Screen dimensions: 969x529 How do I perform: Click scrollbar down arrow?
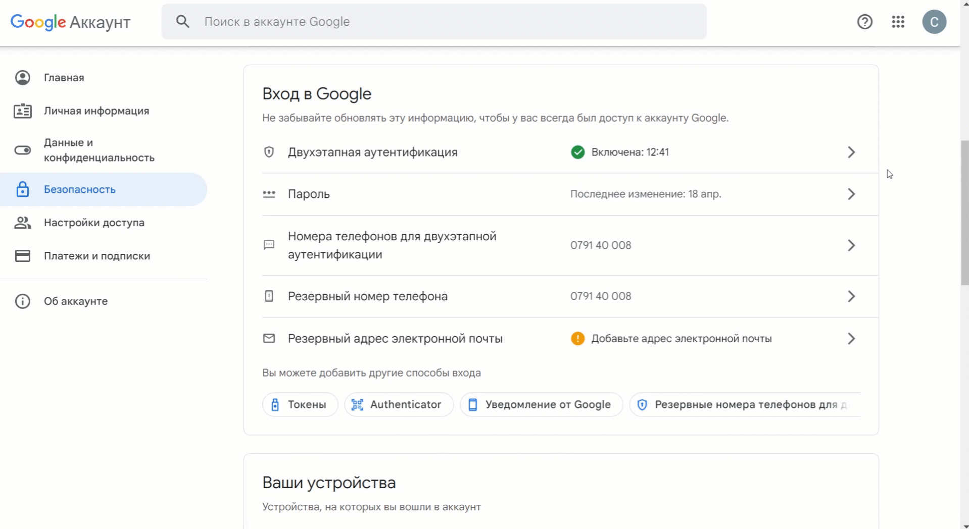[964, 525]
